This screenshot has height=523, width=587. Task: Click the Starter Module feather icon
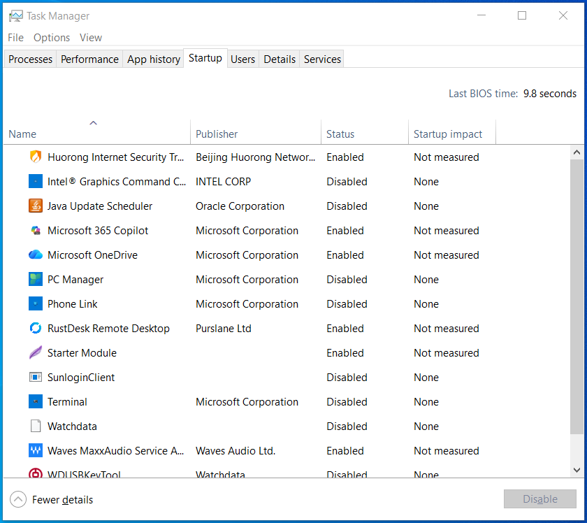pyautogui.click(x=36, y=352)
